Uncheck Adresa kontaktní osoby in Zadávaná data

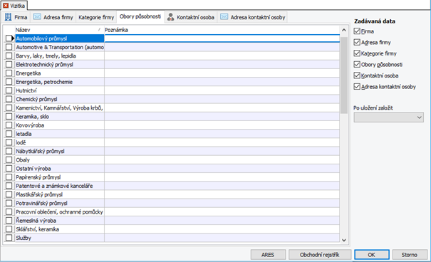click(x=357, y=87)
